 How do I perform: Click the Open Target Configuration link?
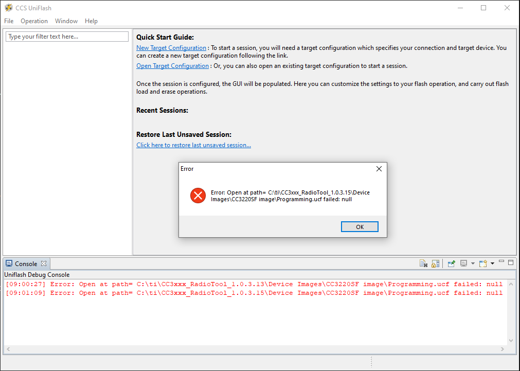(x=172, y=66)
